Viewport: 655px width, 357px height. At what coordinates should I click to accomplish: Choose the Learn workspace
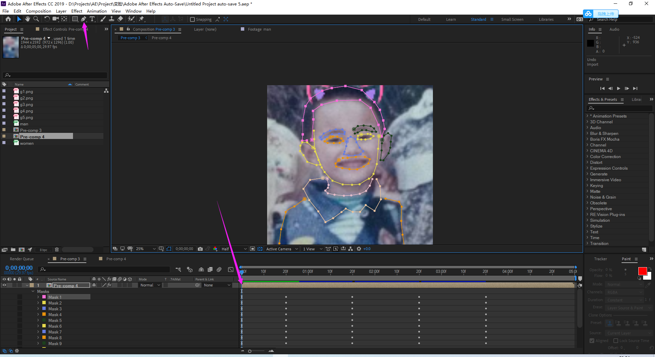(x=451, y=19)
